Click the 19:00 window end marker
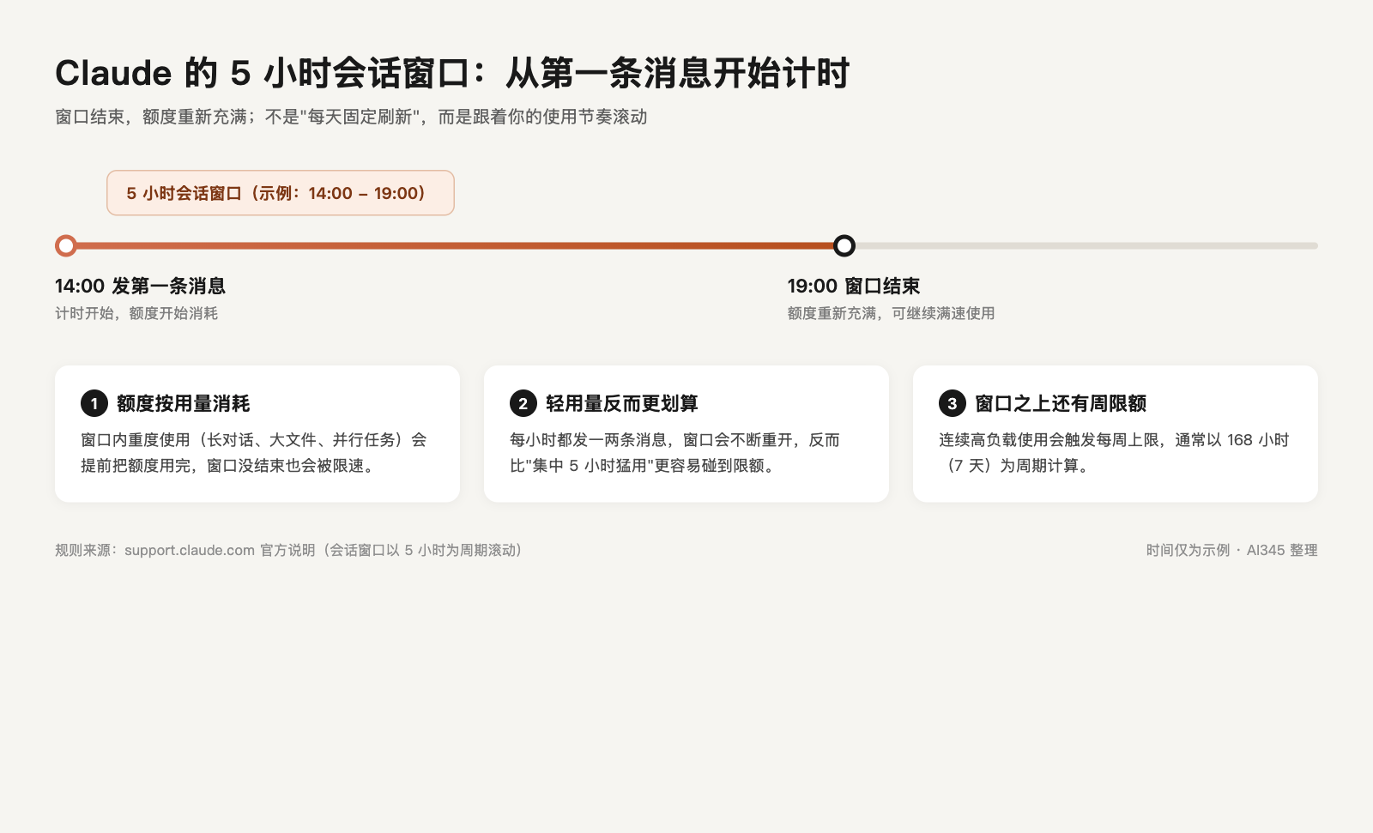 [844, 246]
